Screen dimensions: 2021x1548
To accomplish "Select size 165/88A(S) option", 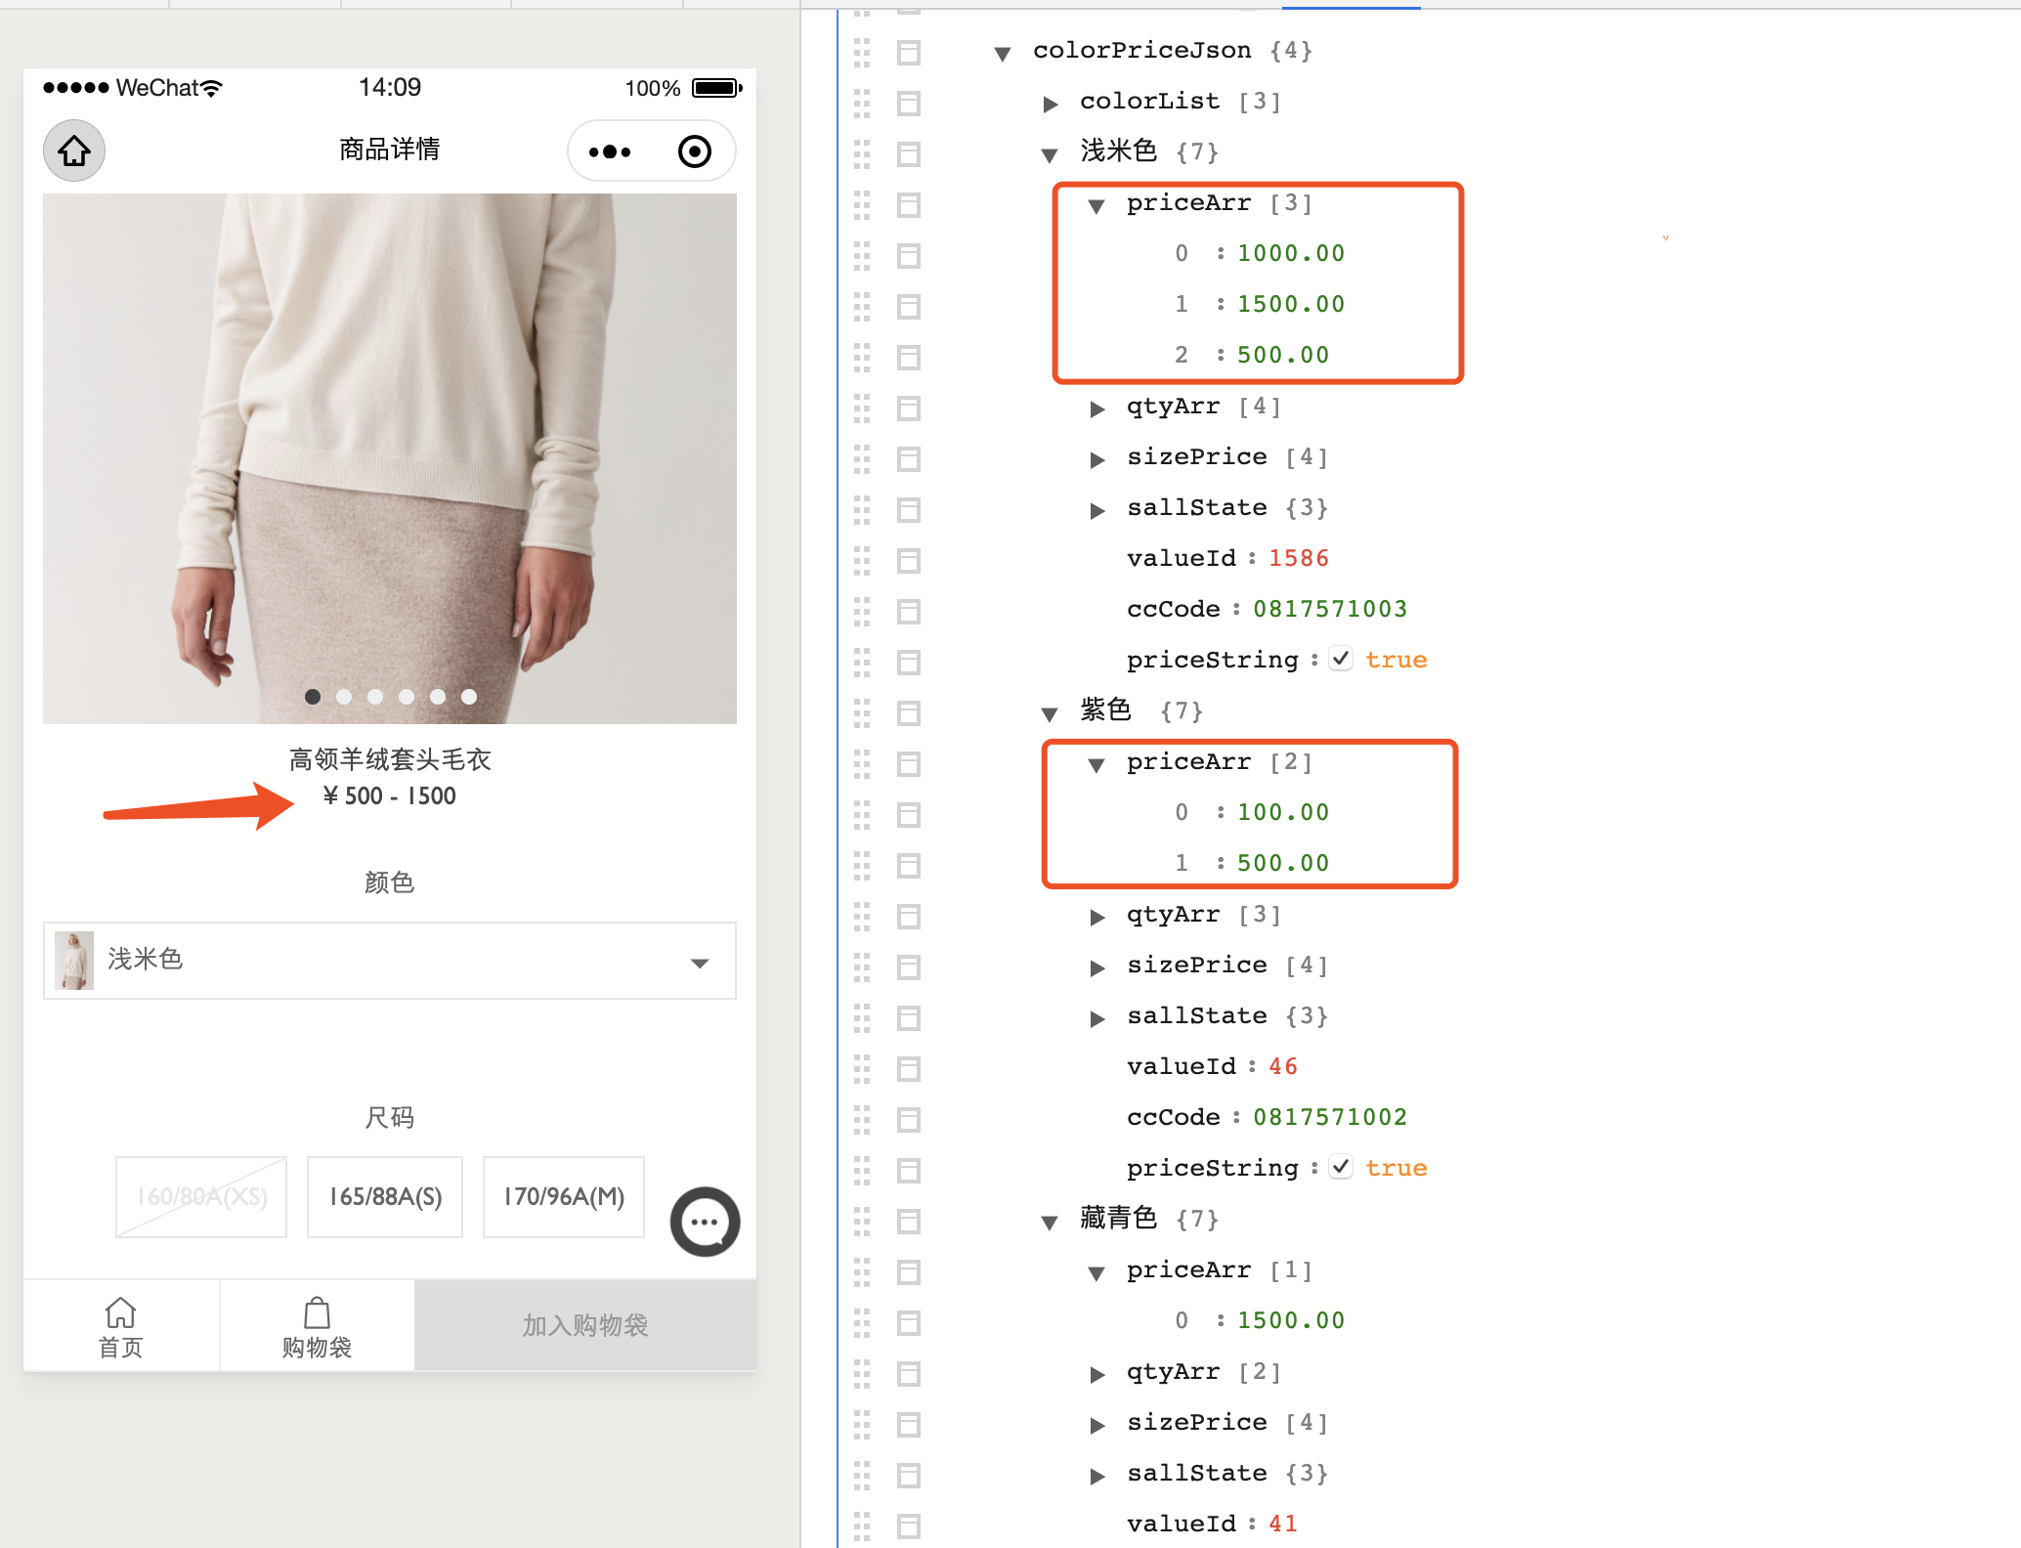I will 385,1197.
